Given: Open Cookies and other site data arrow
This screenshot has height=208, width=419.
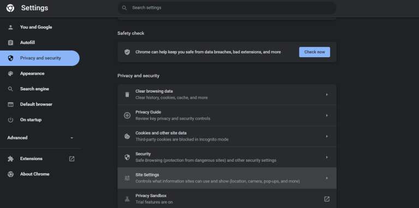Looking at the screenshot, I should [x=327, y=136].
